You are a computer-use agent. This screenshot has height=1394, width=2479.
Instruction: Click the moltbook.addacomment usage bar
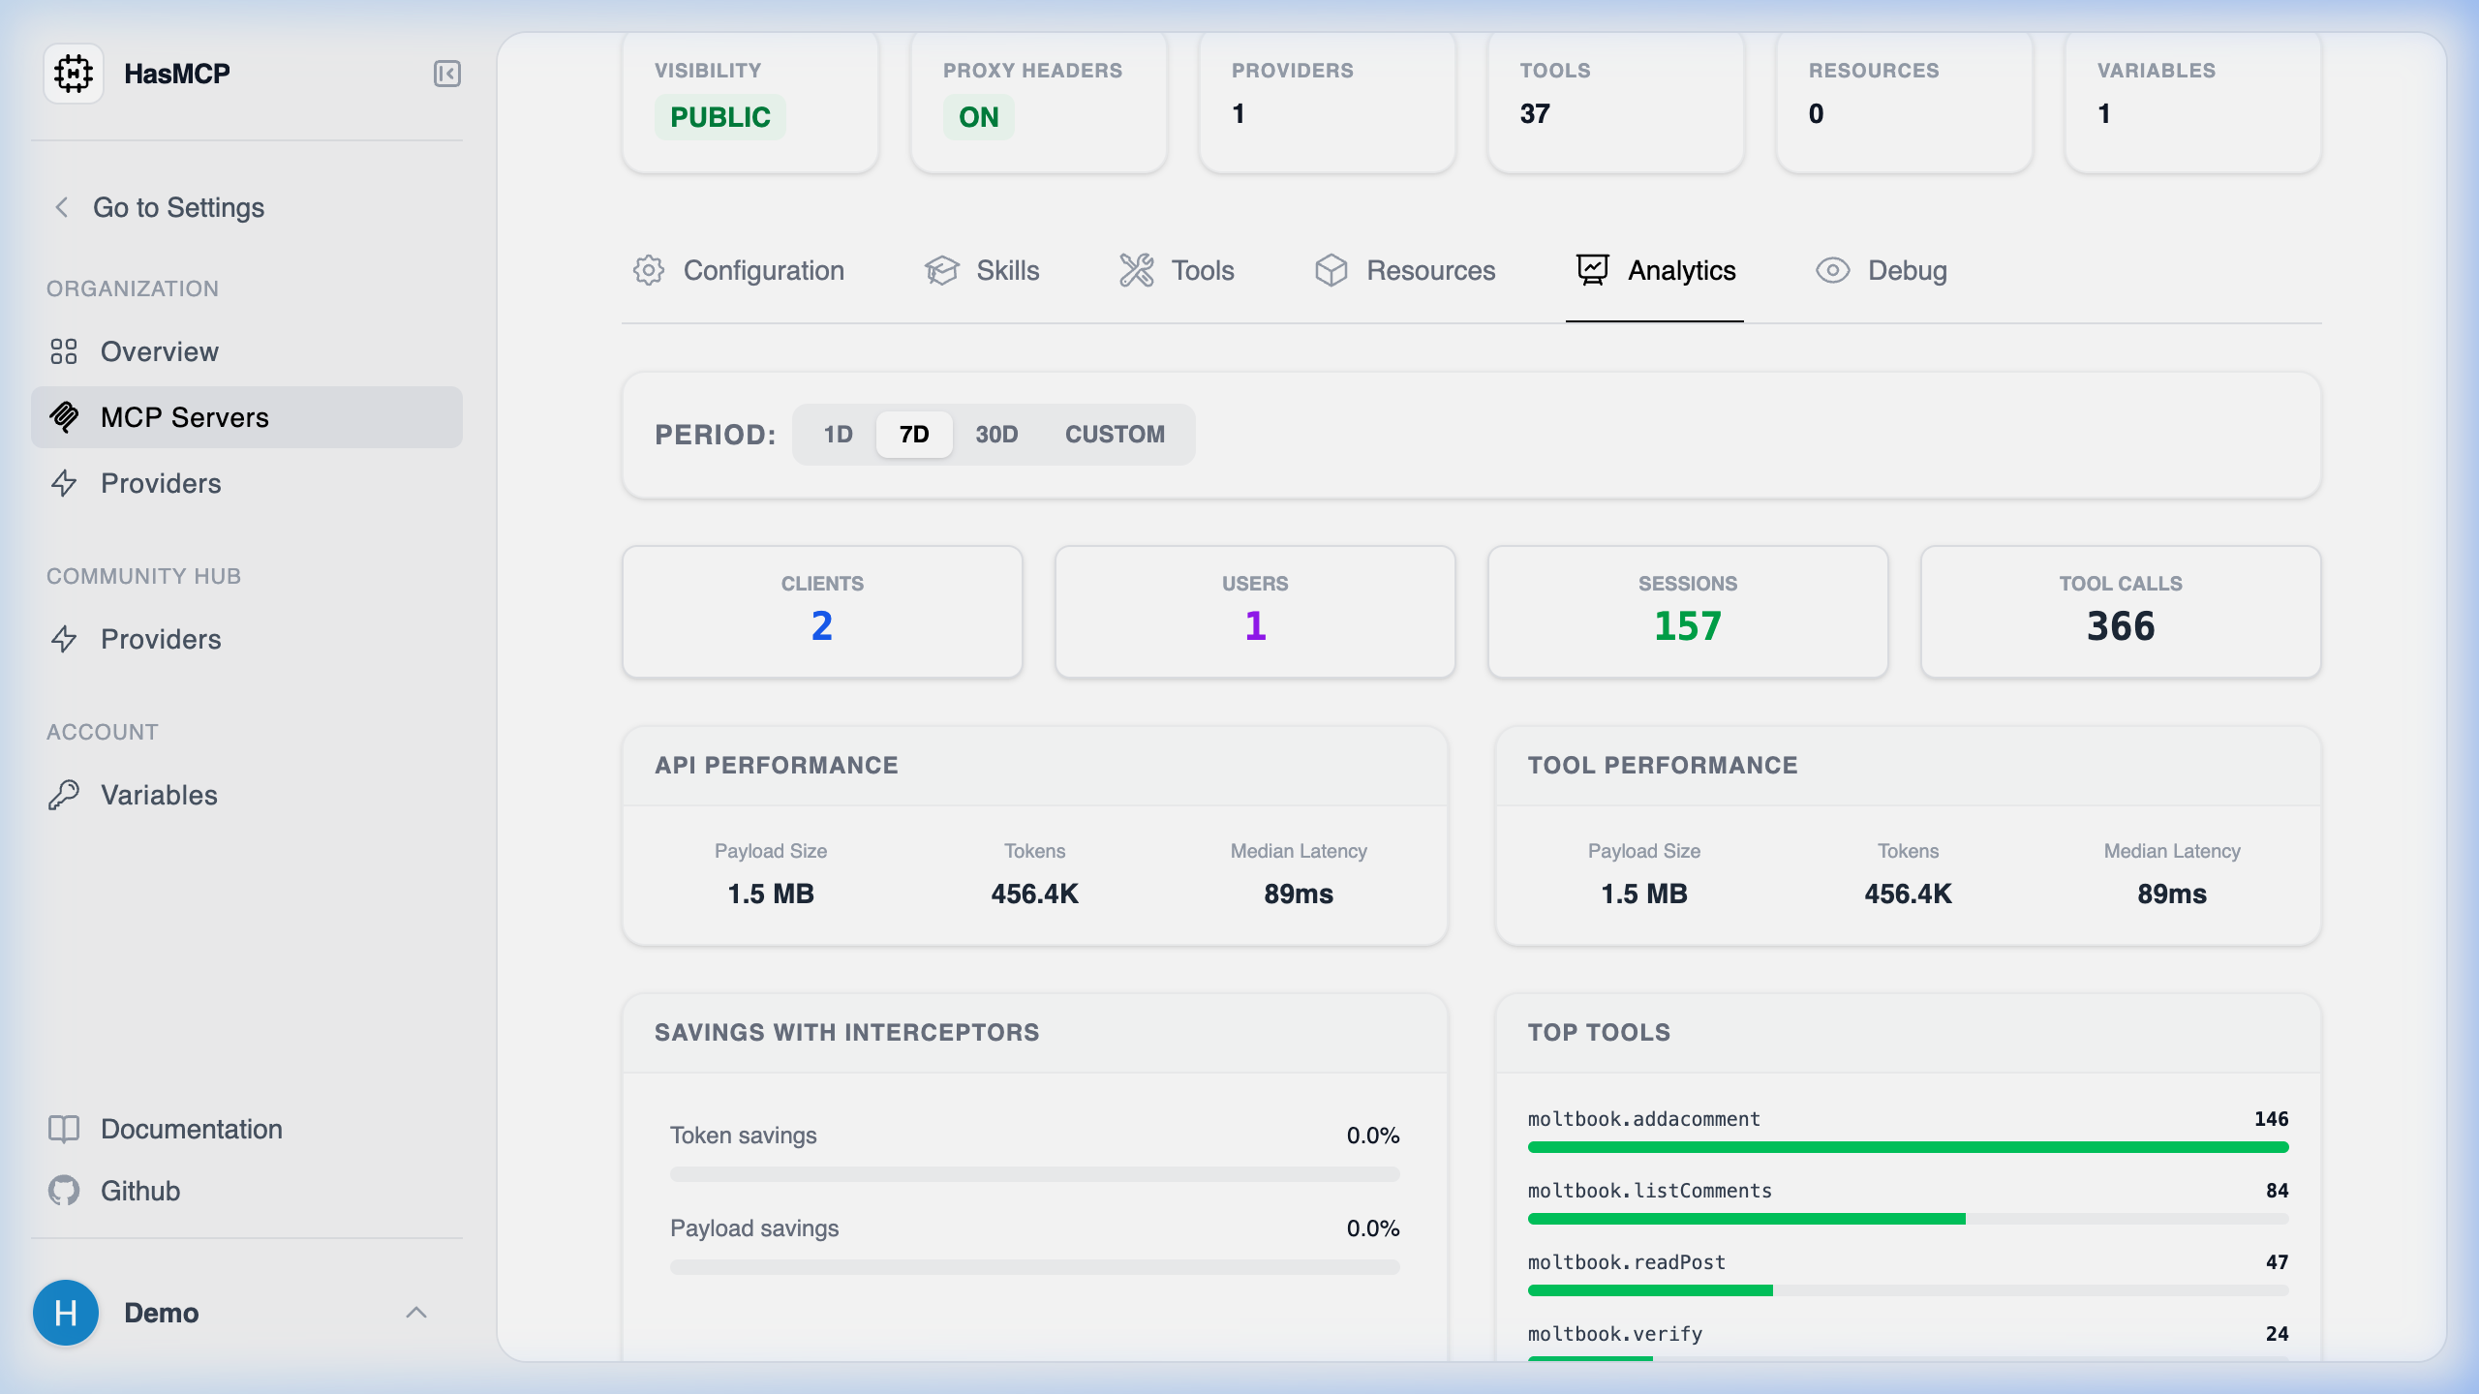pyautogui.click(x=1908, y=1148)
